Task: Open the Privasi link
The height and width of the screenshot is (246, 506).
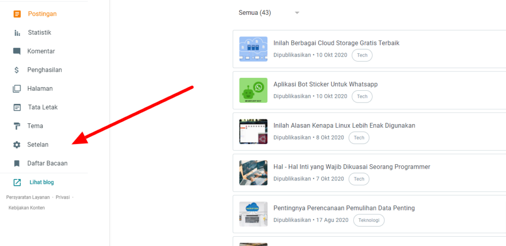Action: pos(63,197)
